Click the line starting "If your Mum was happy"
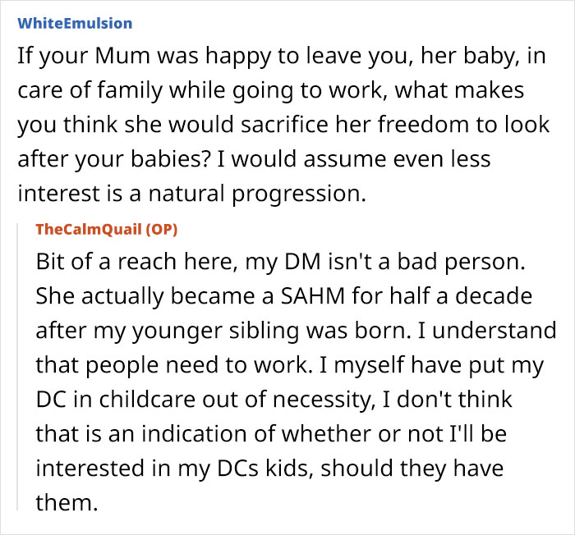This screenshot has height=535, width=575. (x=282, y=57)
